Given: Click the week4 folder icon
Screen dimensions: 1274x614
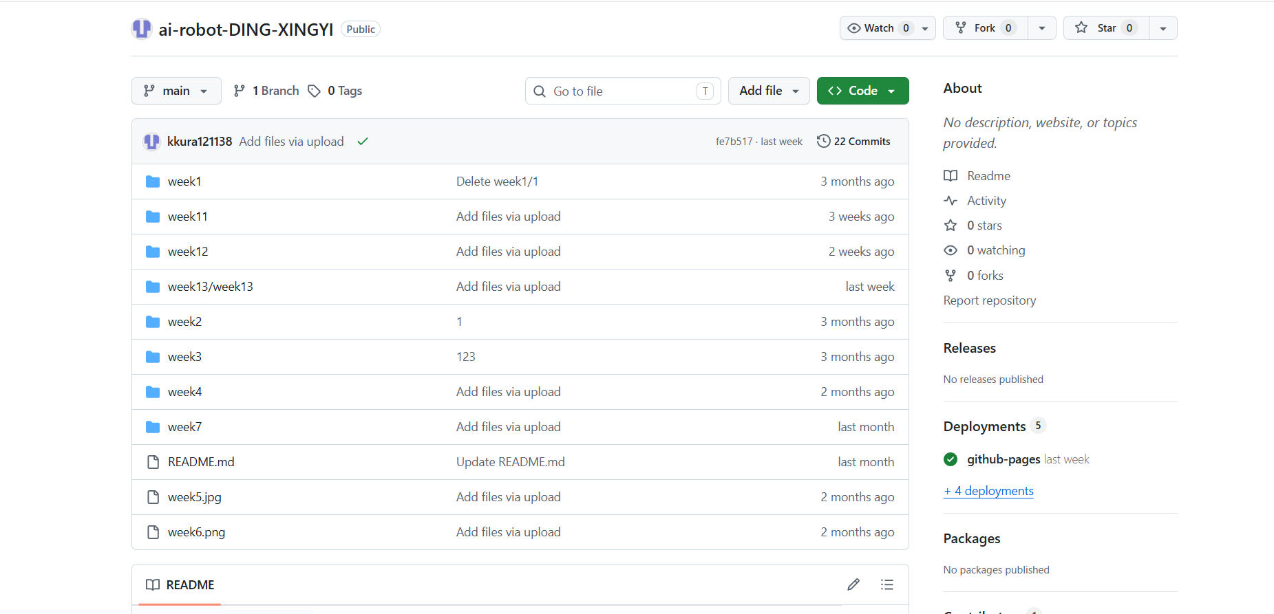Looking at the screenshot, I should tap(153, 392).
